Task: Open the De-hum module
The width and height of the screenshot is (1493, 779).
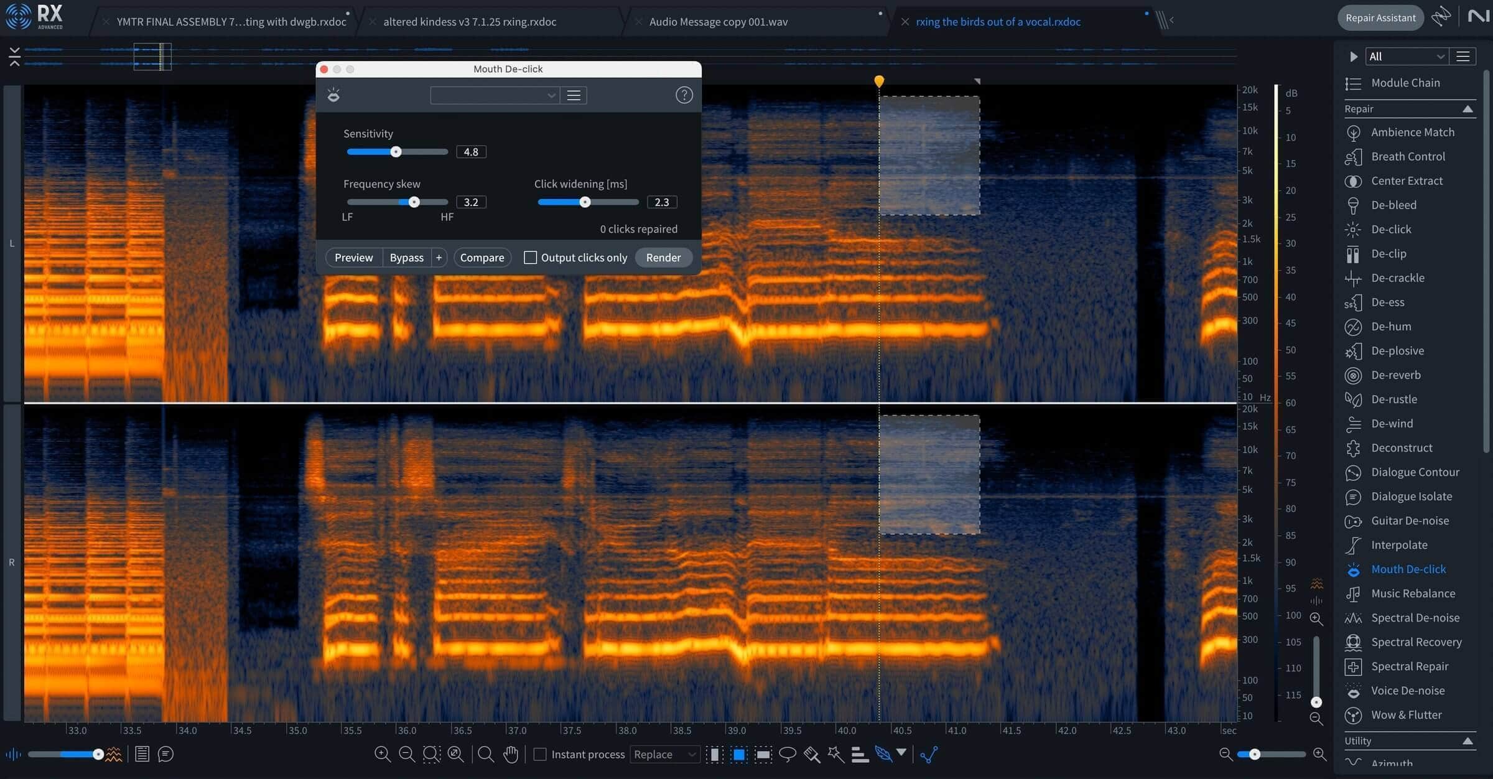Action: point(1379,326)
